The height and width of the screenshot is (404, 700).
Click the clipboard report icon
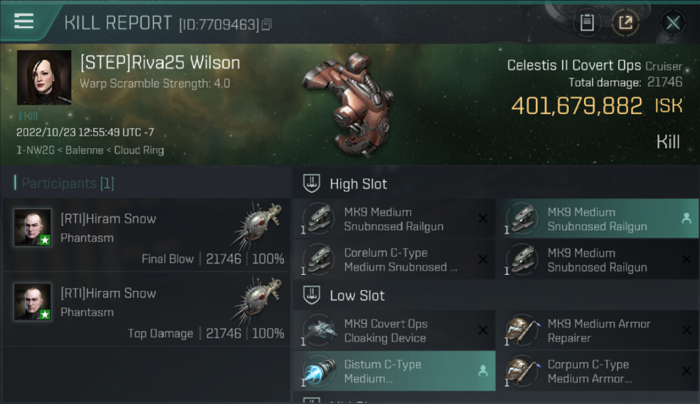(587, 23)
